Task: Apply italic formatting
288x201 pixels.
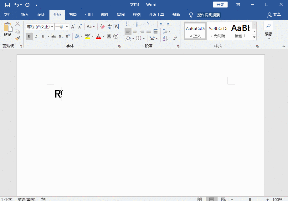Action: coord(36,36)
